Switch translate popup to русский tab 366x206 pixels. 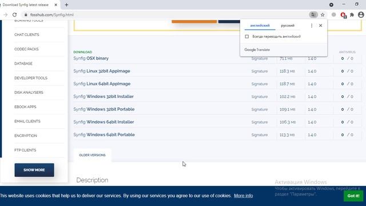(x=288, y=25)
